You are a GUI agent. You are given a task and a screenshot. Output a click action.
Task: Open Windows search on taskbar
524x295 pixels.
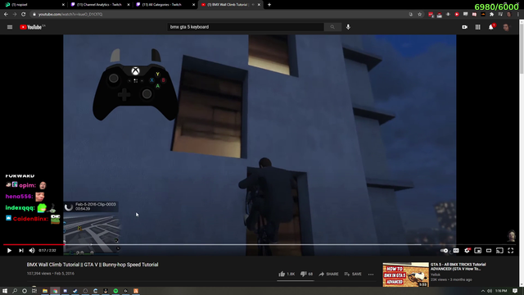coord(15,291)
